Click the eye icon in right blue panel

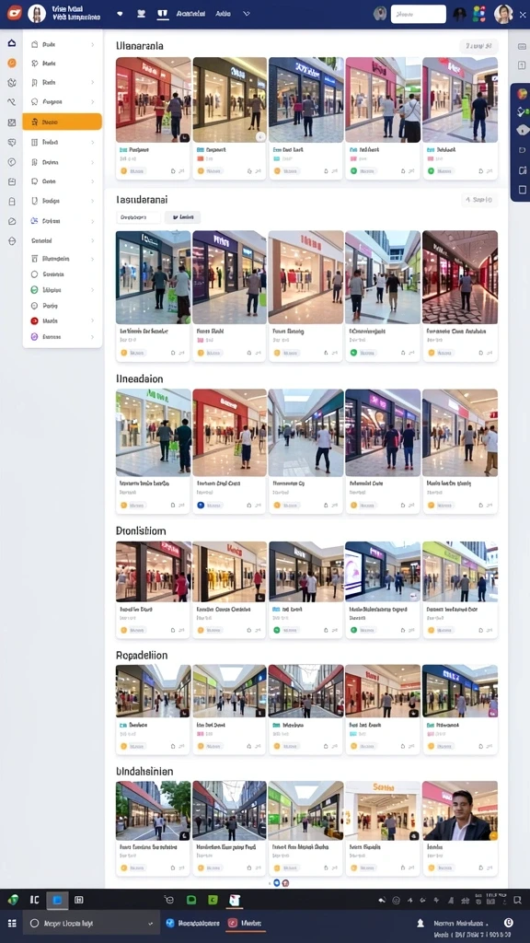[x=522, y=130]
